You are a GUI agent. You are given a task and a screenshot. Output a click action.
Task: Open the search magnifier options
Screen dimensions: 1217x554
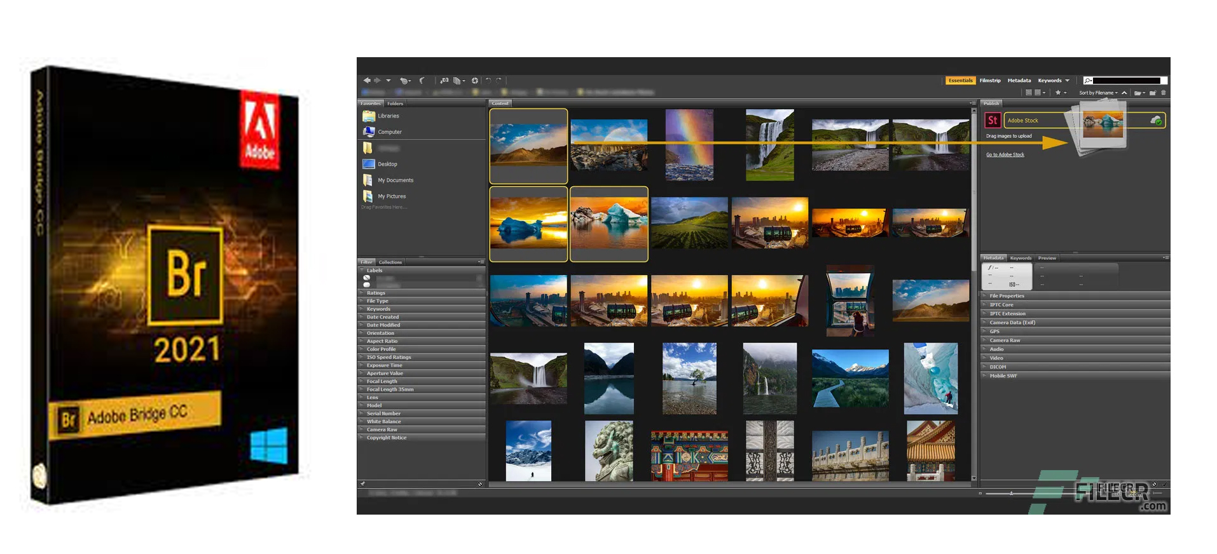[x=1088, y=81]
